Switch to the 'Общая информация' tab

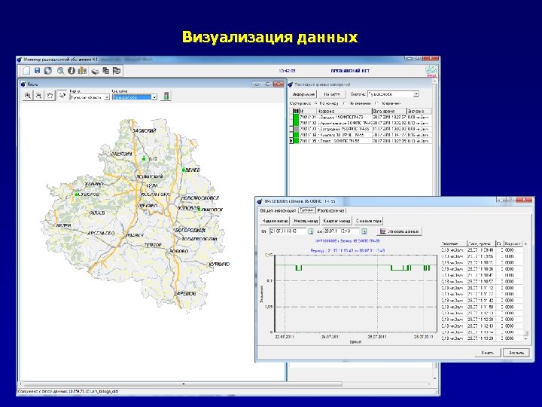click(x=278, y=211)
